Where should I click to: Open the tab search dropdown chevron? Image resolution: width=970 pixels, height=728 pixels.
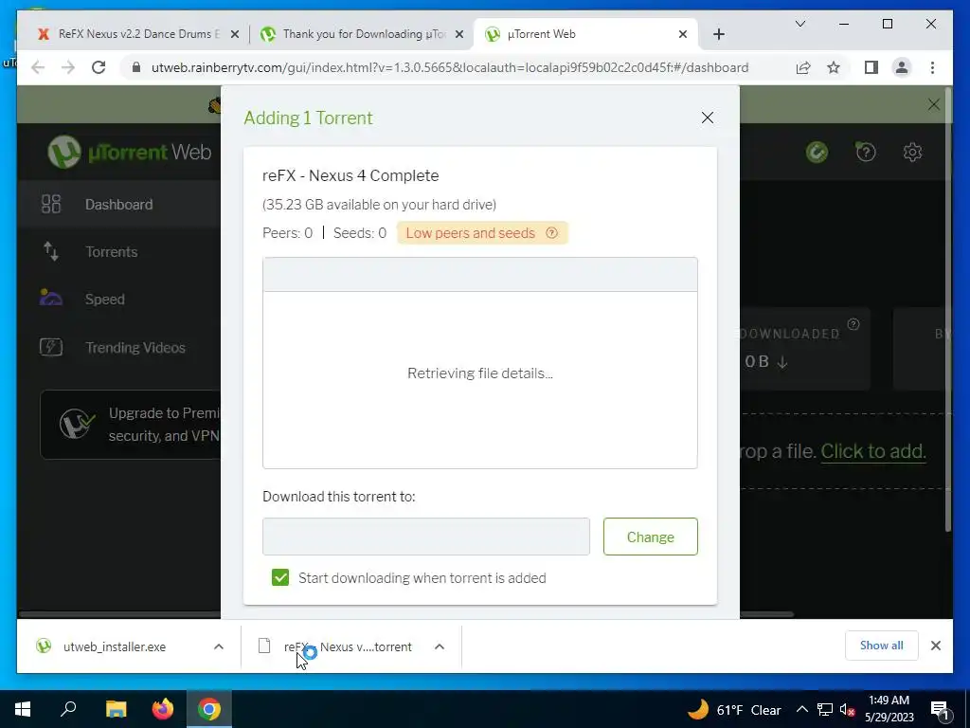coord(799,24)
